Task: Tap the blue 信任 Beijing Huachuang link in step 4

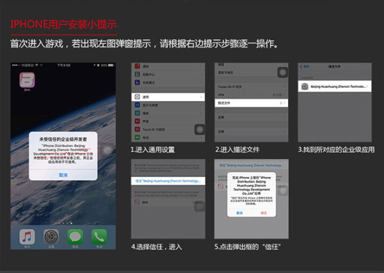Action: (x=168, y=181)
